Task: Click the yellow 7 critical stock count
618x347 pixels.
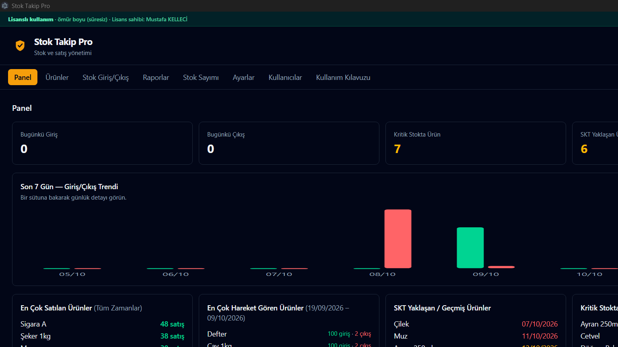Action: click(398, 149)
